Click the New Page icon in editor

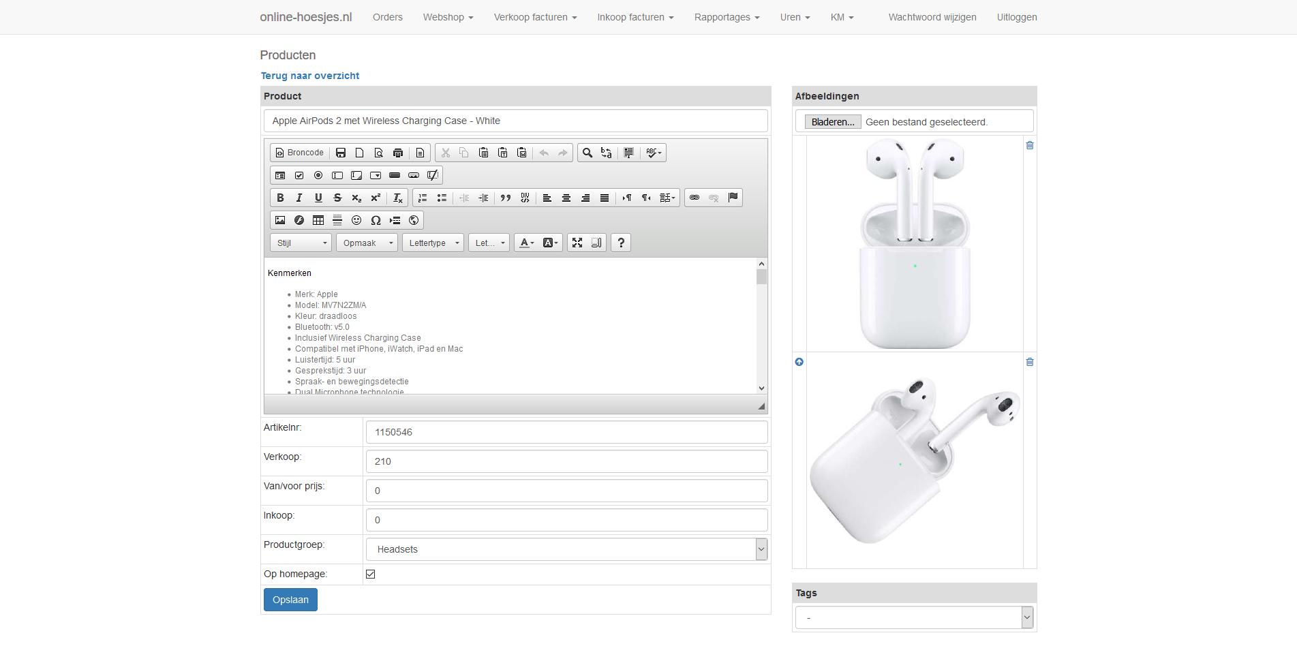point(360,153)
